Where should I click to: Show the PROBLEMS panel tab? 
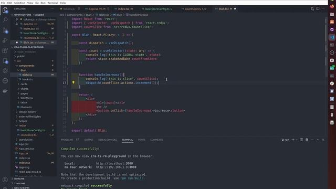pyautogui.click(x=67, y=140)
